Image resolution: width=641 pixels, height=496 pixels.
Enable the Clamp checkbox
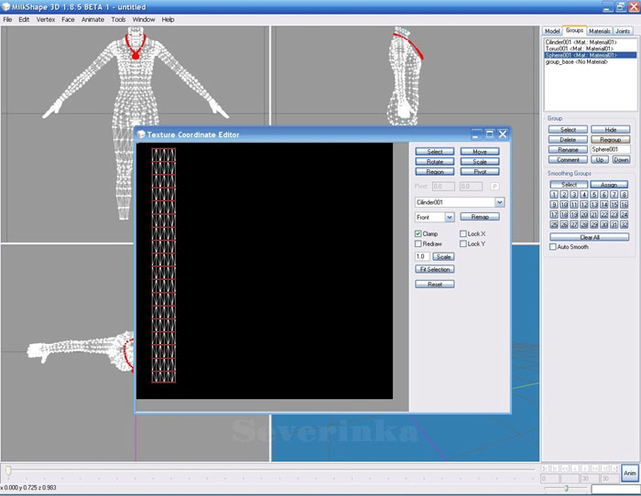418,234
